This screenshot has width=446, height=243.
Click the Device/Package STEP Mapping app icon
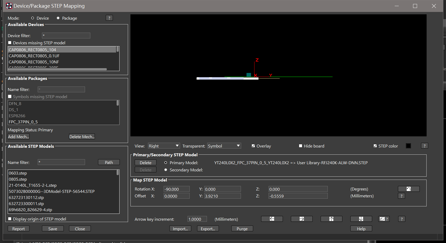click(9, 6)
